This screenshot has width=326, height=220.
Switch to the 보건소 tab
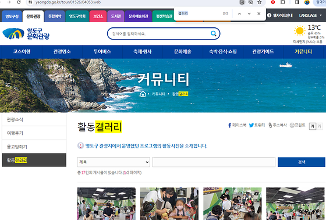98,16
